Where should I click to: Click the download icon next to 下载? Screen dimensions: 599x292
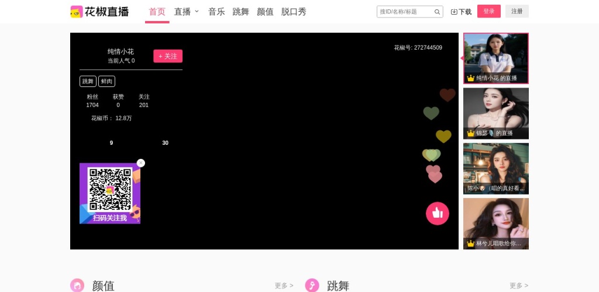point(454,12)
